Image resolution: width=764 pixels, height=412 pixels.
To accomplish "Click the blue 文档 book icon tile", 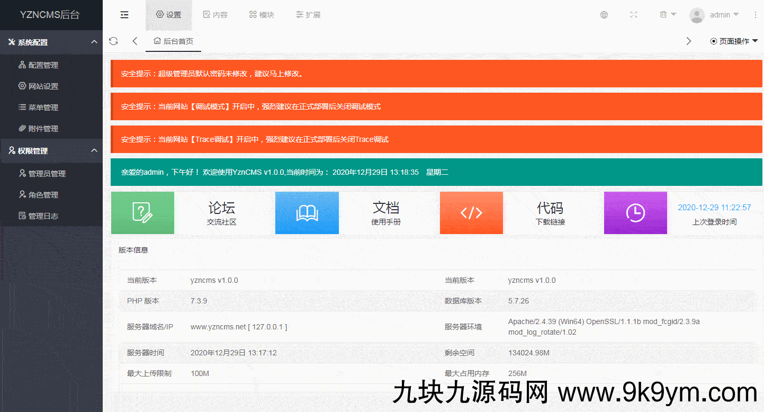I will tap(307, 213).
